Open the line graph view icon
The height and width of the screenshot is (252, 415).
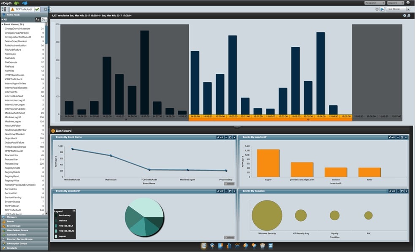(x=237, y=246)
